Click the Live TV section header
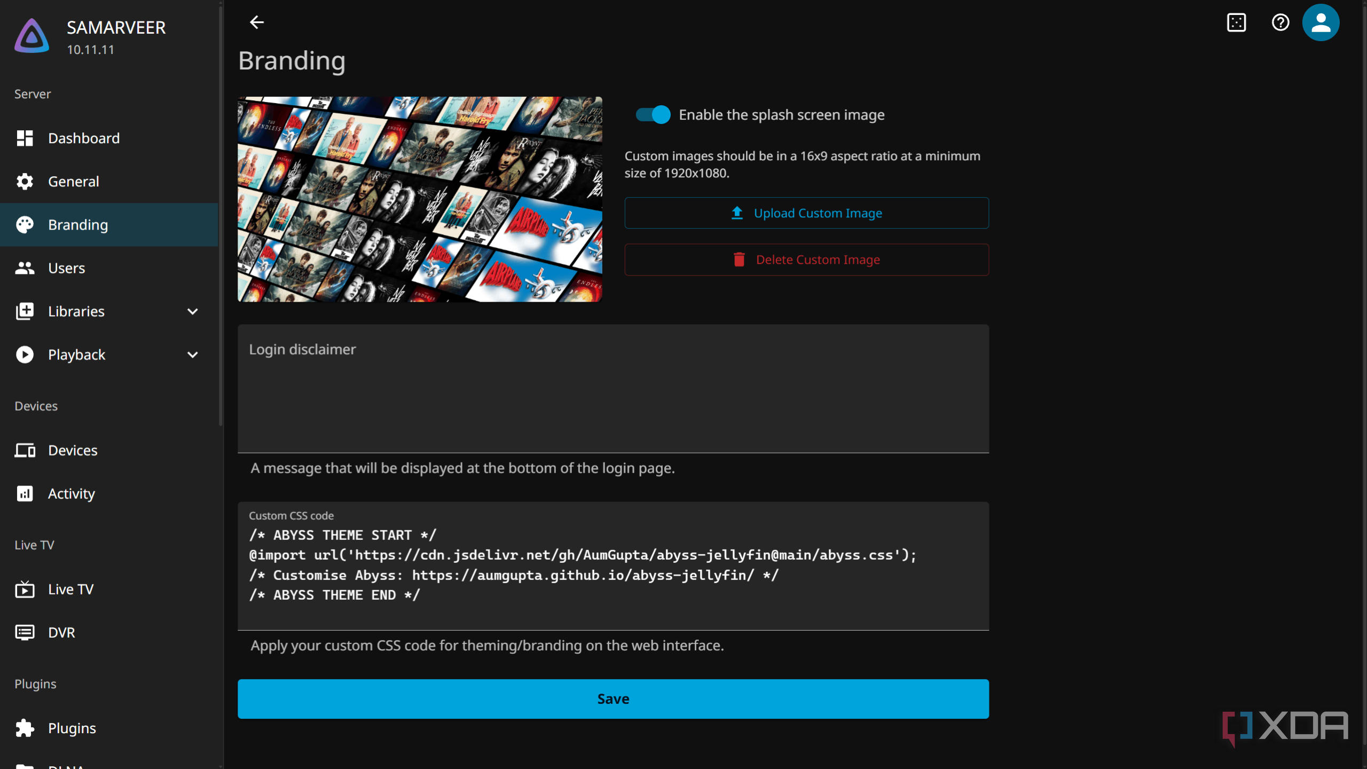 [x=34, y=545]
